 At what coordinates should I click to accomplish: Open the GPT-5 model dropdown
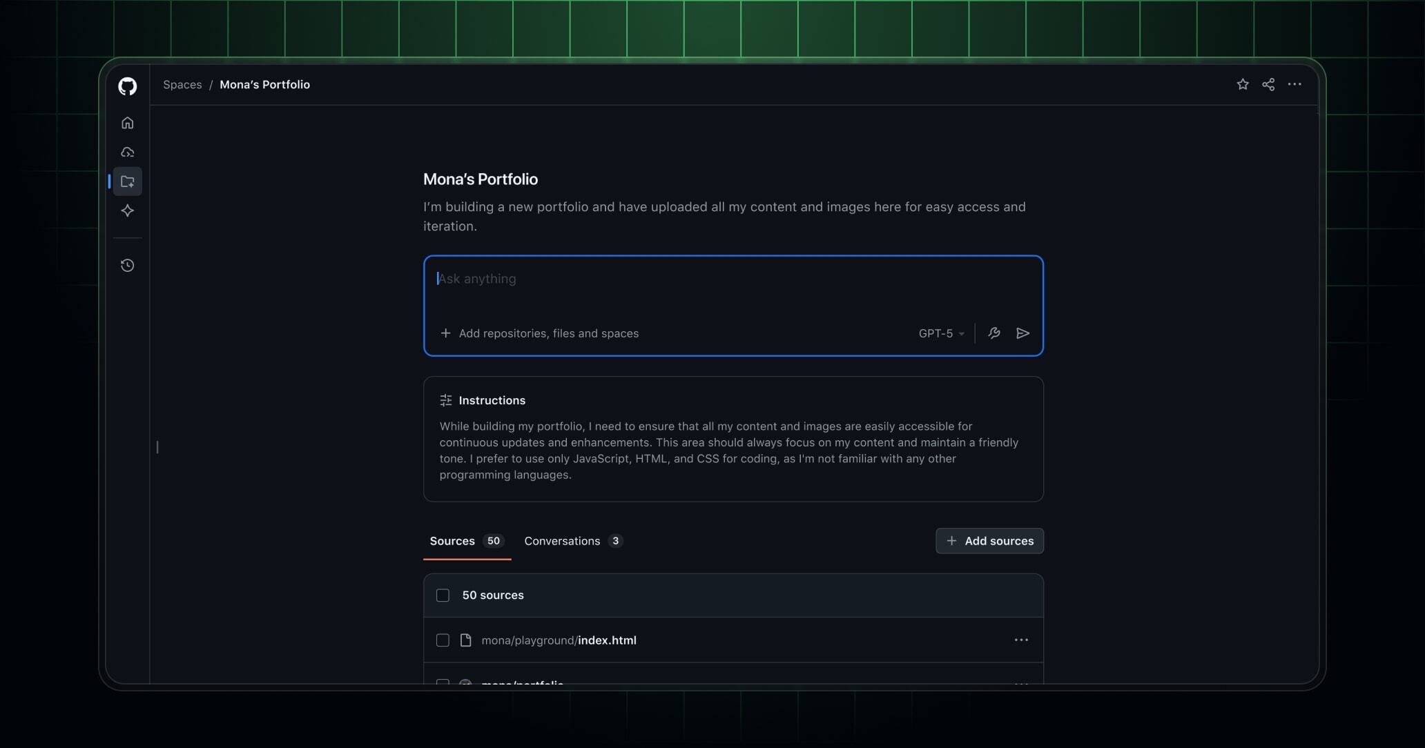940,333
